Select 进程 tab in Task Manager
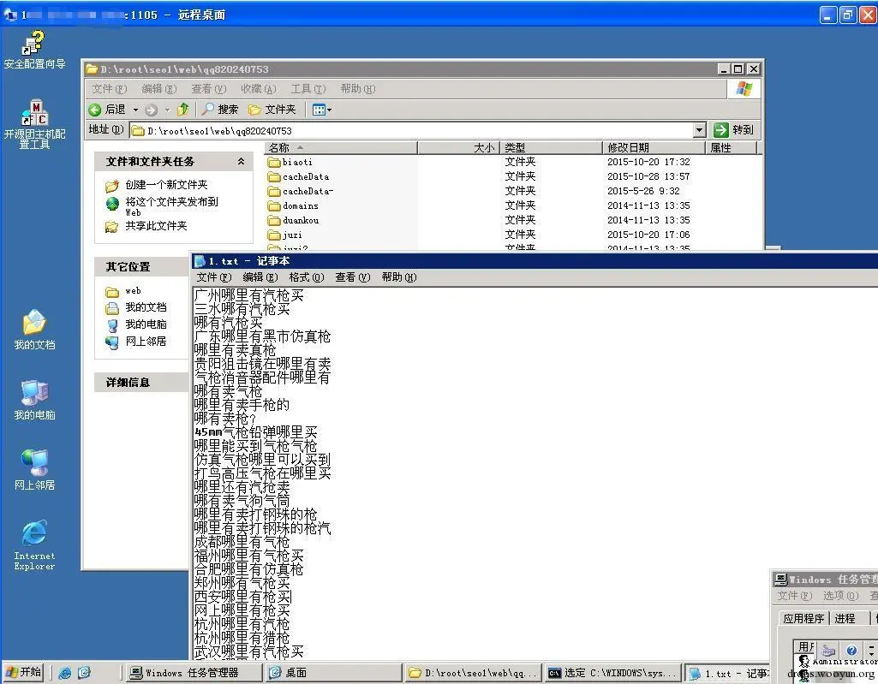This screenshot has height=684, width=878. [845, 618]
